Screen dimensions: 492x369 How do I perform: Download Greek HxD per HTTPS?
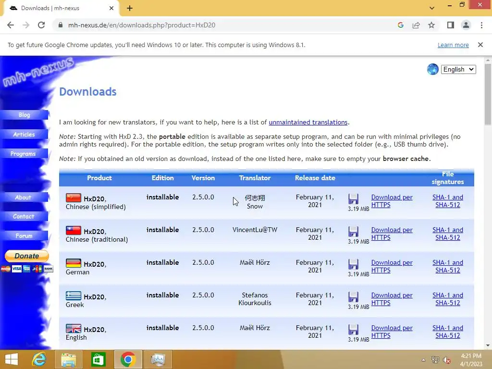392,299
